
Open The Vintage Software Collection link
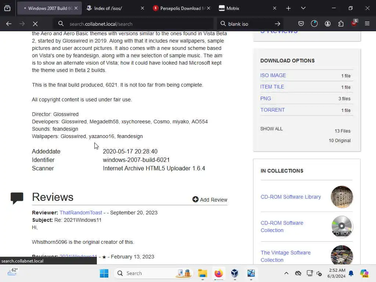(x=286, y=256)
